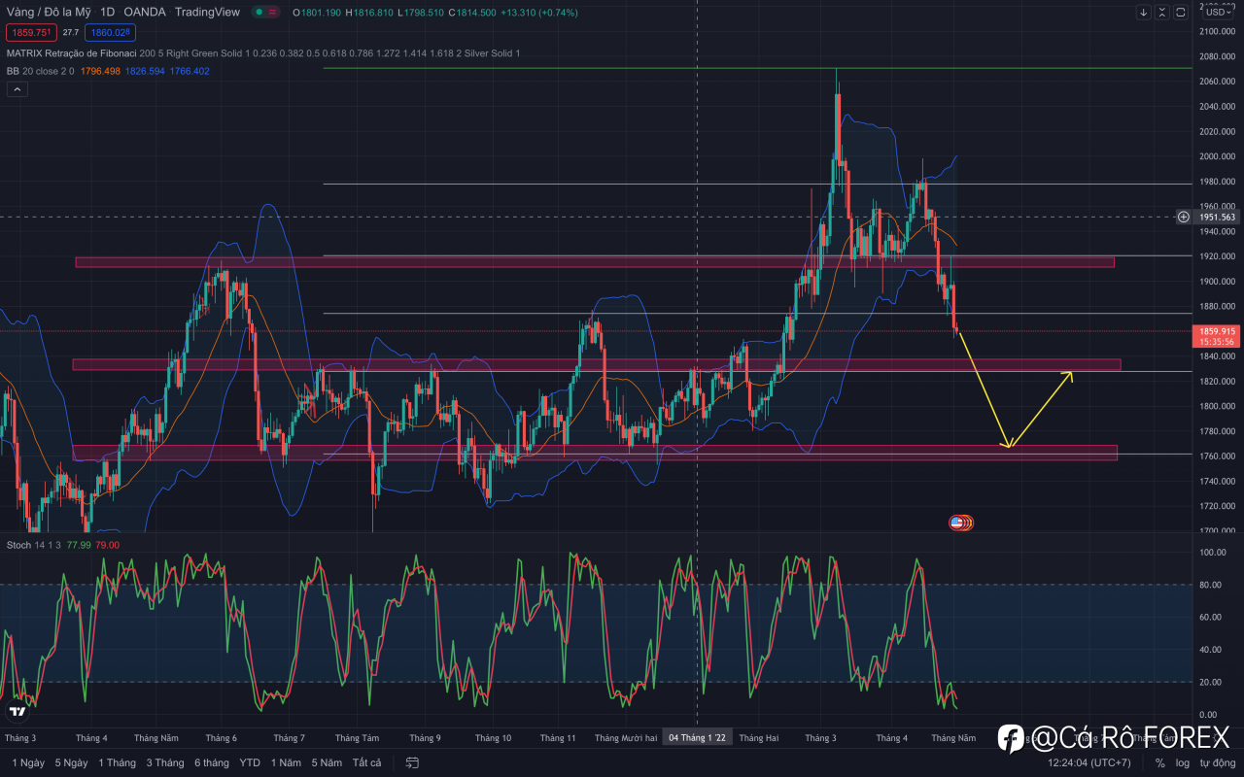Click the maximize chart pane icon
The height and width of the screenshot is (777, 1244).
(1181, 13)
